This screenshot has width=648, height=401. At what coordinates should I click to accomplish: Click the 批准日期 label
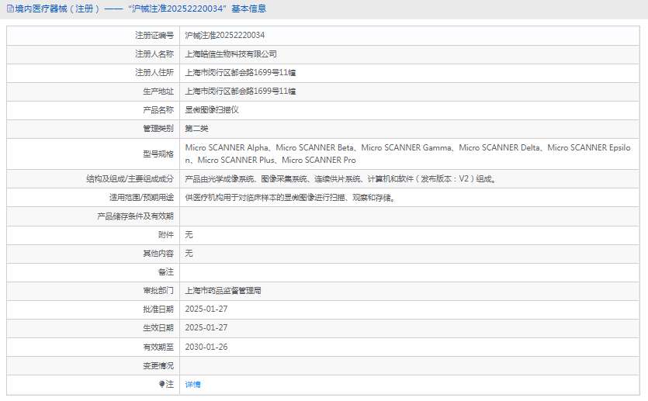coord(158,309)
